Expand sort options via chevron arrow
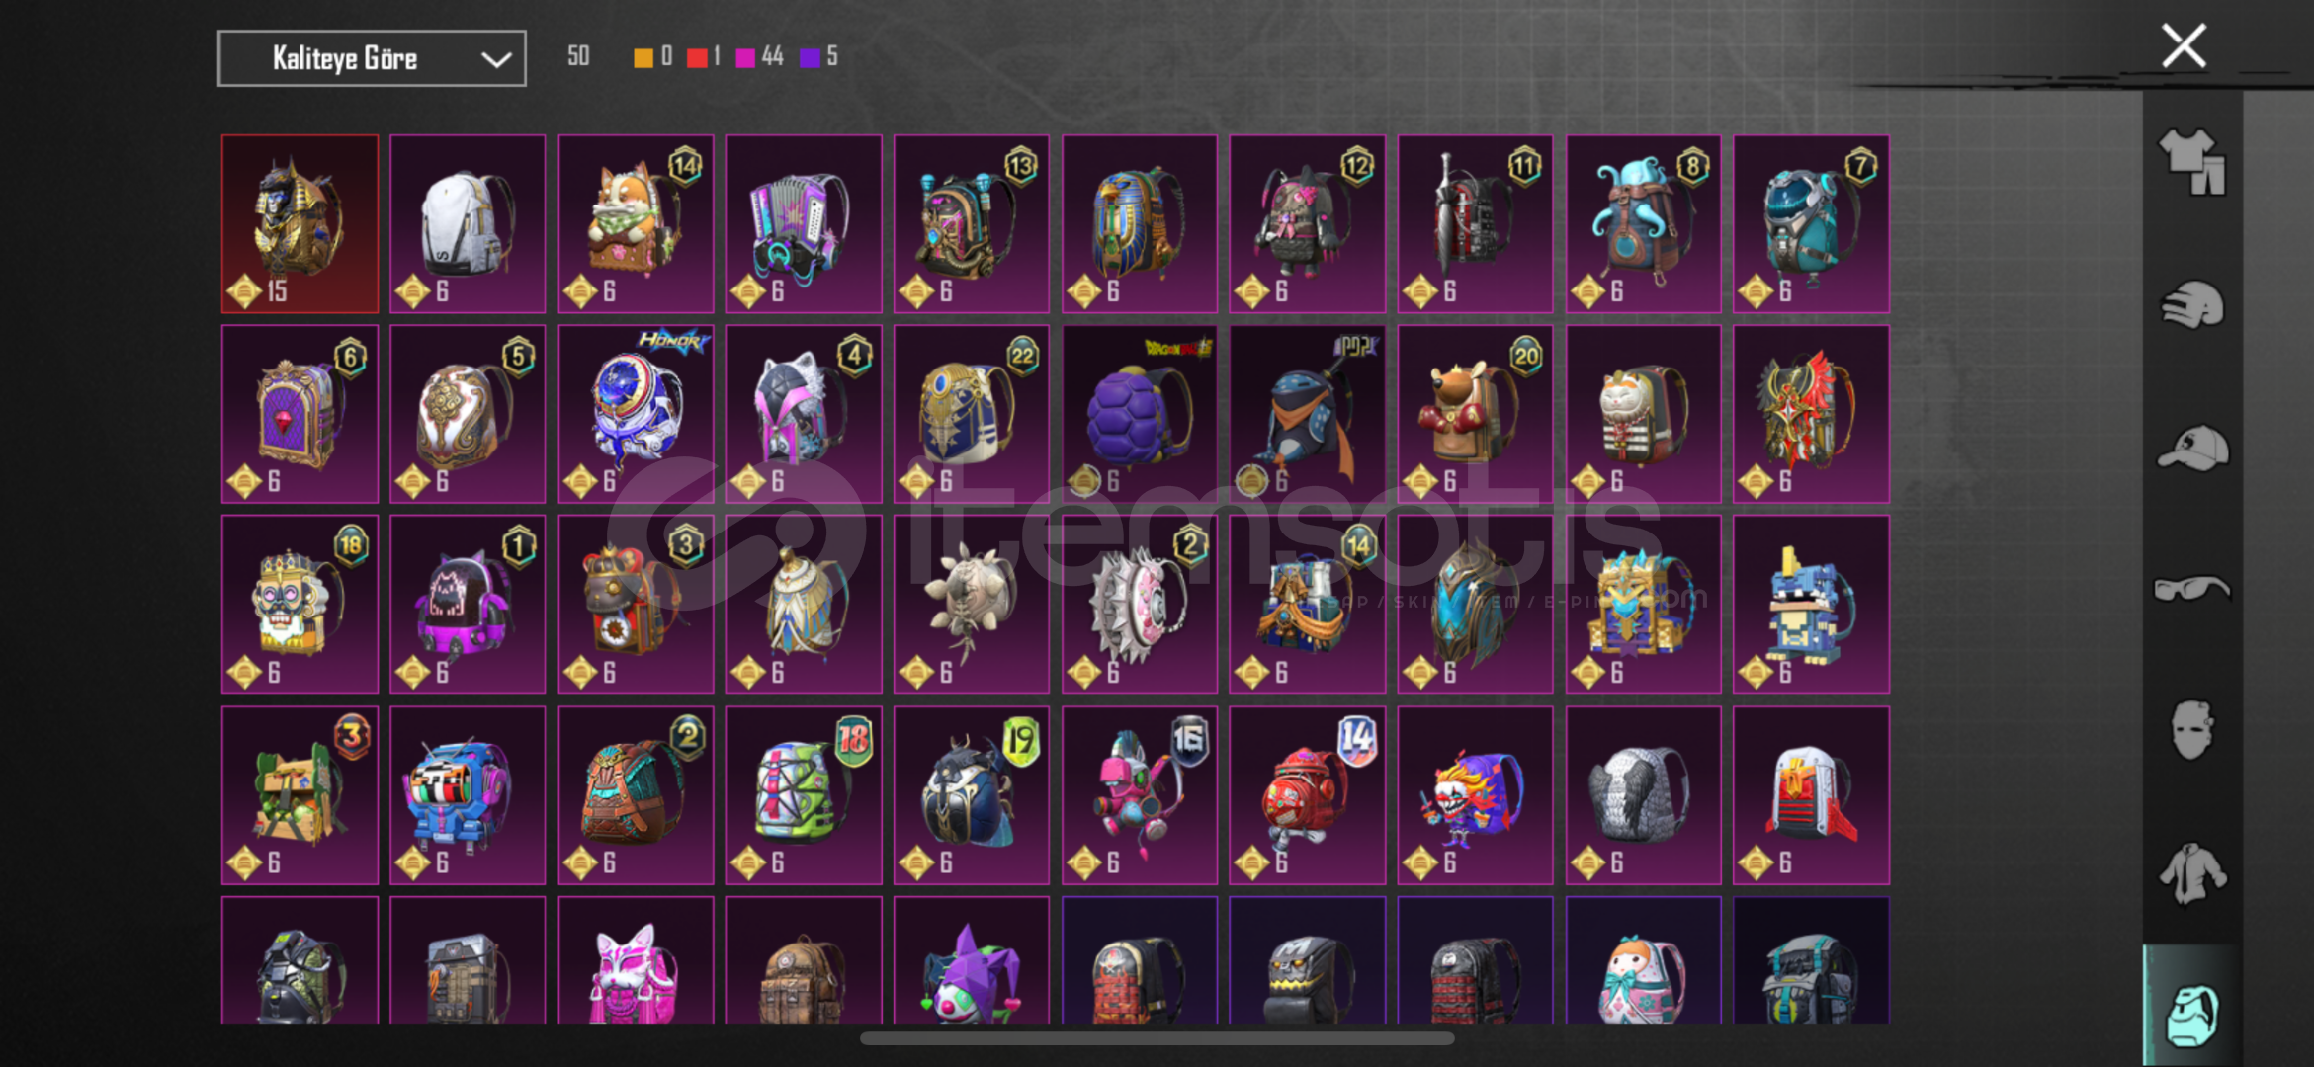This screenshot has height=1067, width=2314. click(495, 59)
